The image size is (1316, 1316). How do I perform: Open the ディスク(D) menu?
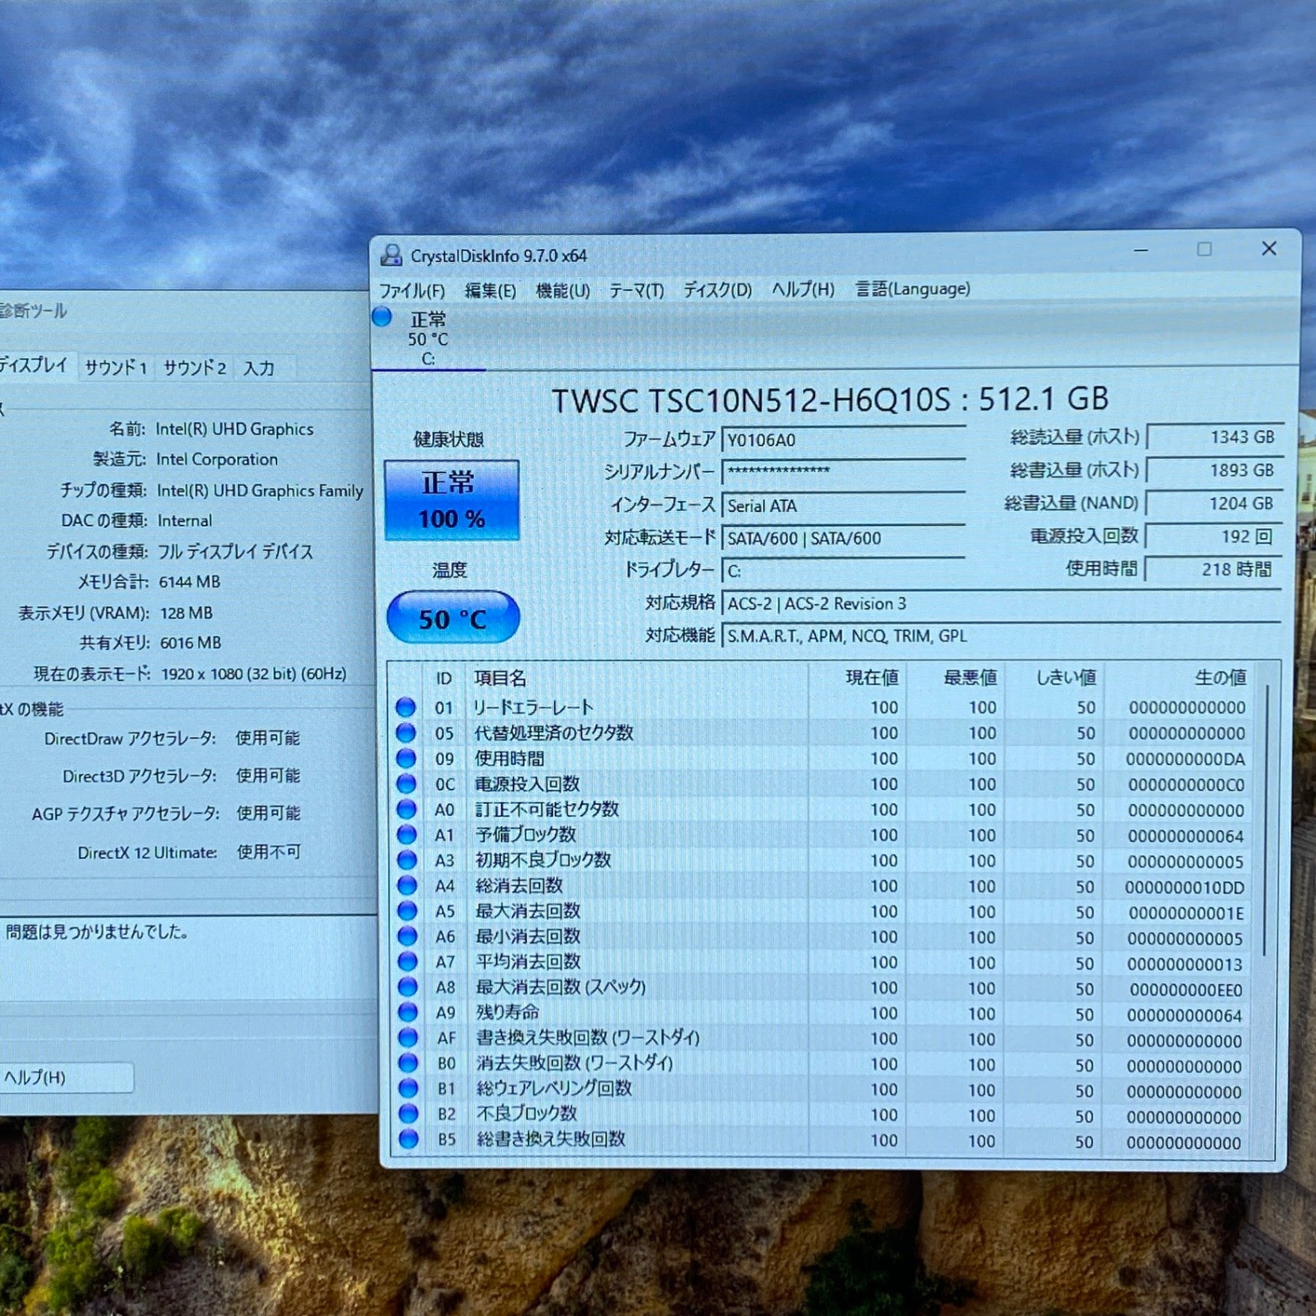tap(717, 290)
